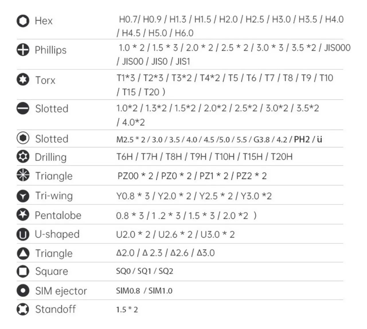Select the Square bit icon
The image size is (367, 329).
23,271
